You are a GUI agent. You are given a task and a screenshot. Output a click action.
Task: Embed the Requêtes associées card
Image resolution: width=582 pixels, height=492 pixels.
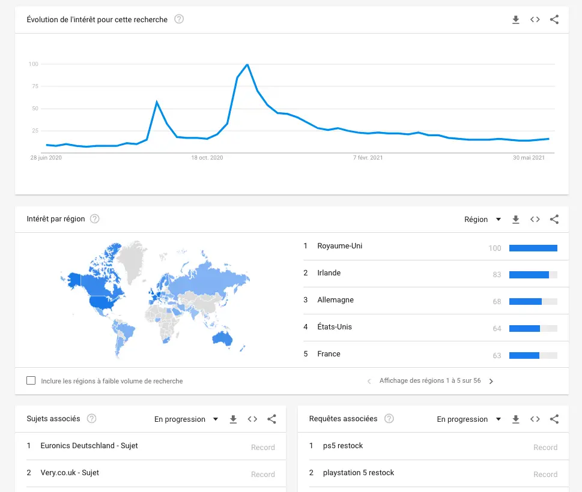coord(535,419)
